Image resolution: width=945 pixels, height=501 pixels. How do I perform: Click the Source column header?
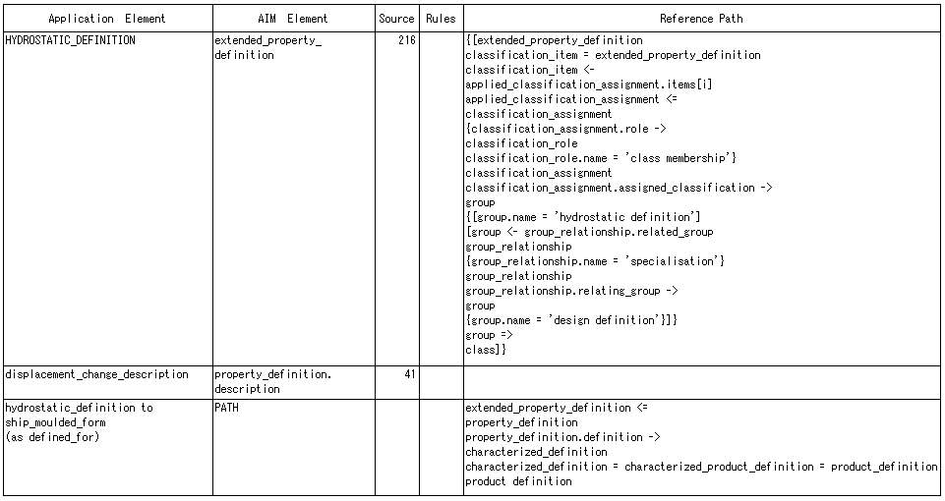(x=396, y=18)
